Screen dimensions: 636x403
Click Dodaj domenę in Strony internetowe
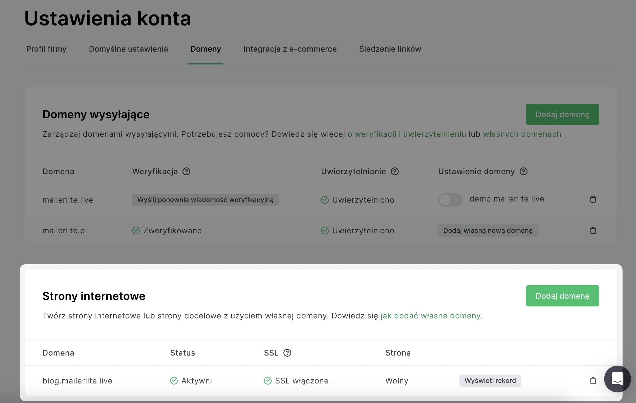pyautogui.click(x=562, y=296)
